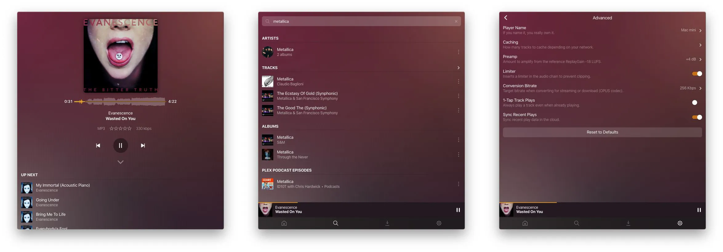The height and width of the screenshot is (252, 723).
Task: Open more options for ID10T podcast episode
Action: (x=458, y=184)
